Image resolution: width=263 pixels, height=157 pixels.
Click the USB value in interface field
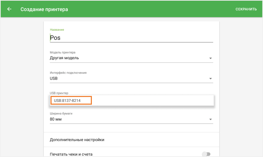coord(54,78)
